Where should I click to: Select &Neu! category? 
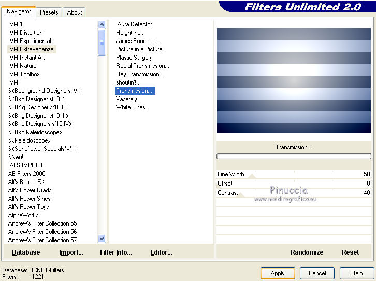pos(16,157)
